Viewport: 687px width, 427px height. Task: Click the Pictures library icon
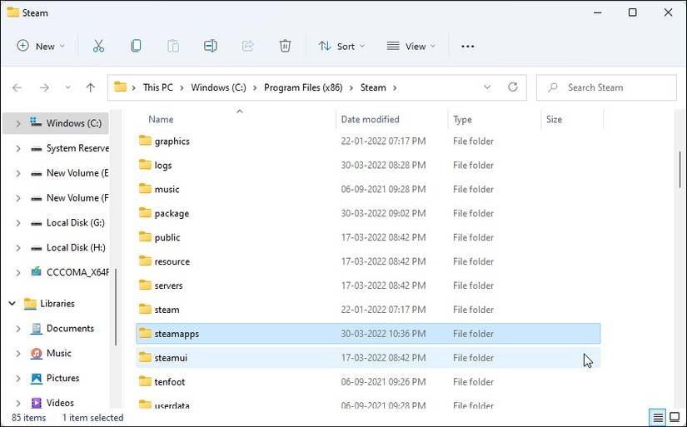[36, 378]
